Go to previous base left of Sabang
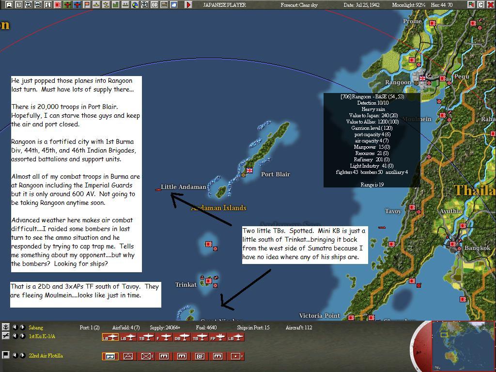Screen dimensions: 496x372 (x=15, y=327)
